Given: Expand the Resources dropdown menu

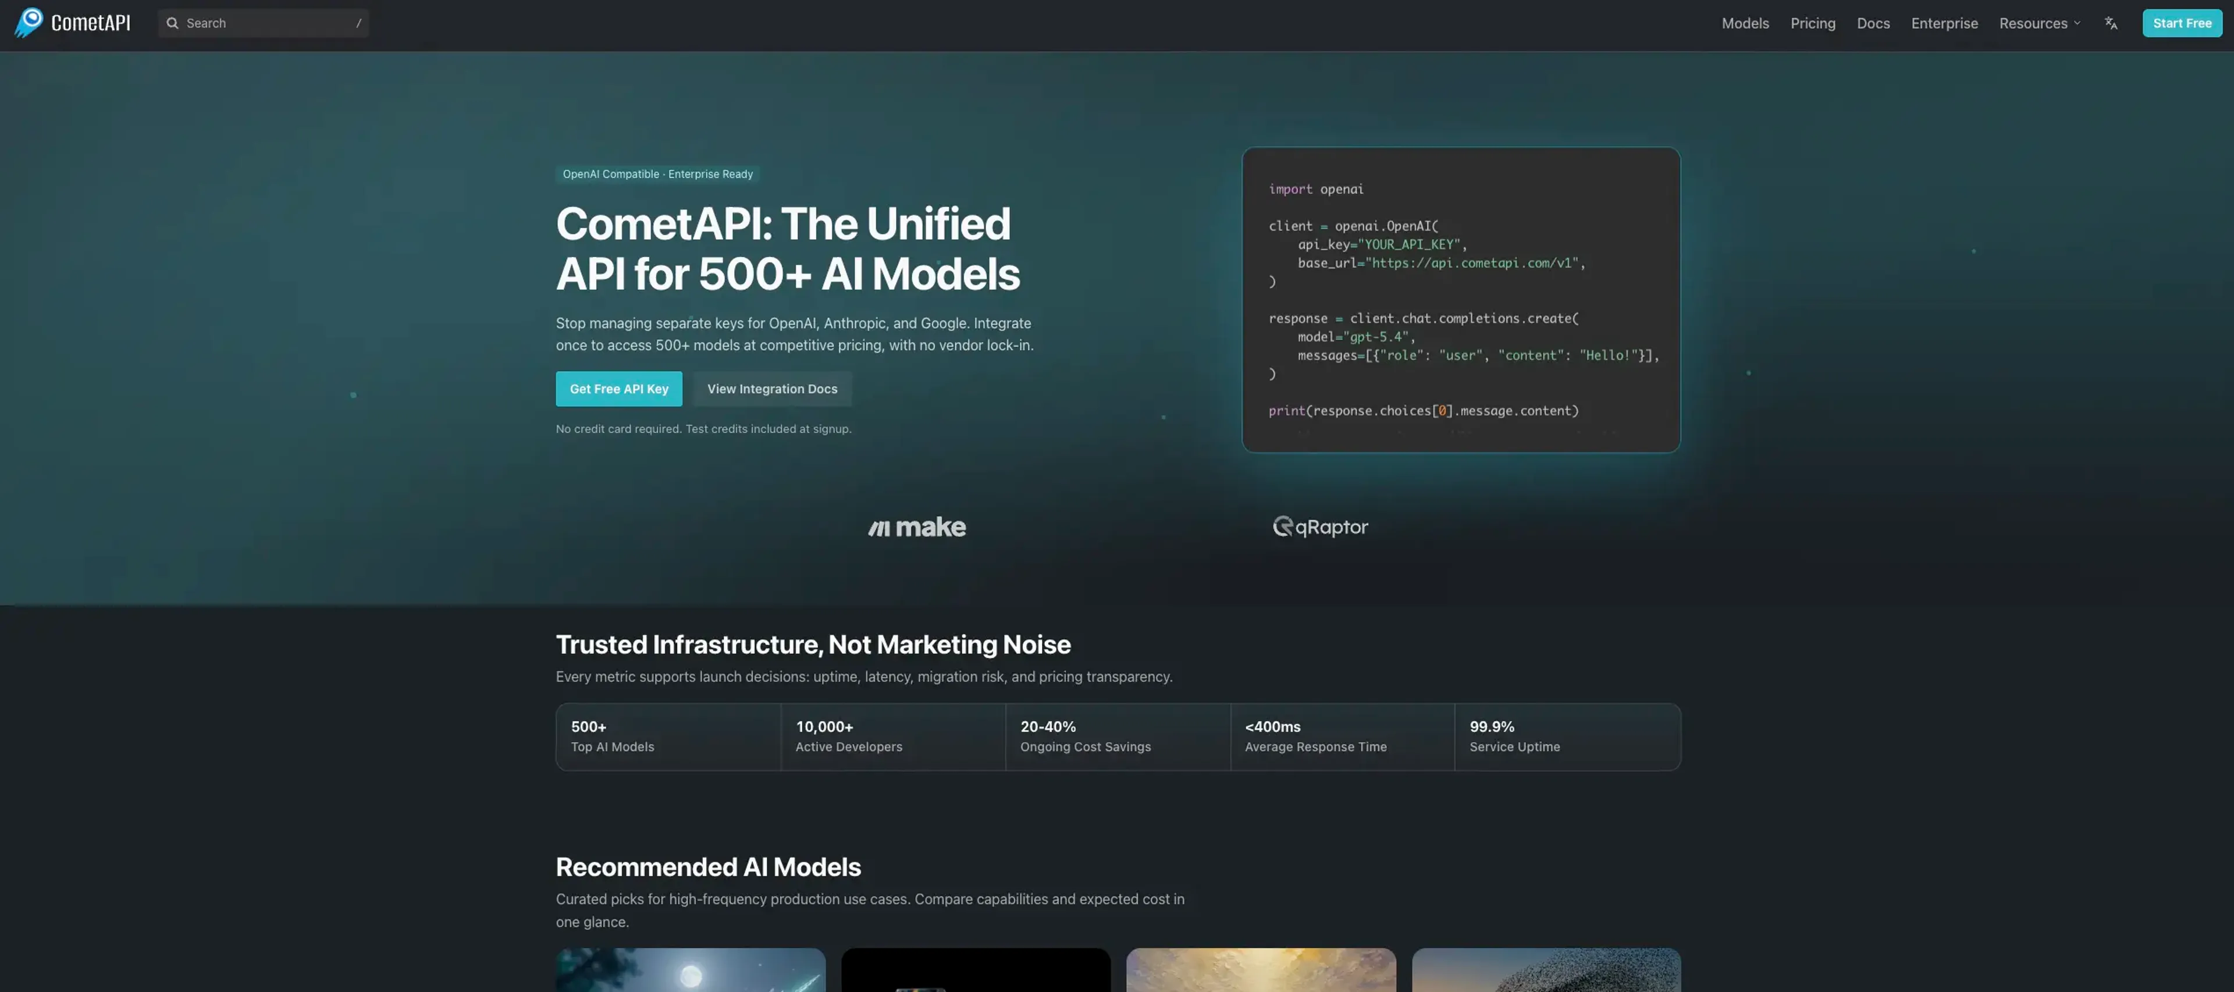Looking at the screenshot, I should click(2040, 23).
